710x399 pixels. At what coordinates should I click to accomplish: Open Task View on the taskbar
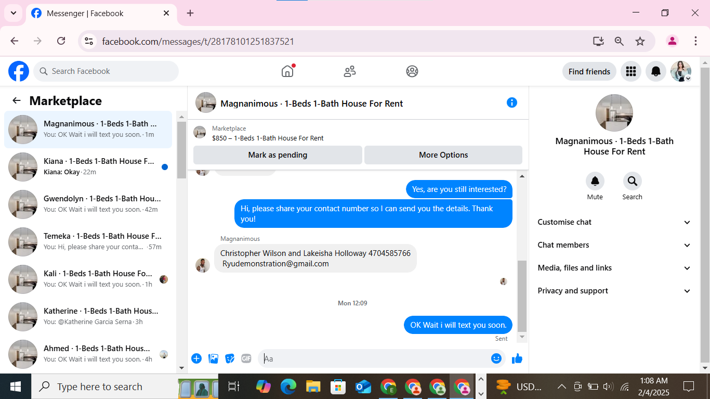(x=234, y=387)
